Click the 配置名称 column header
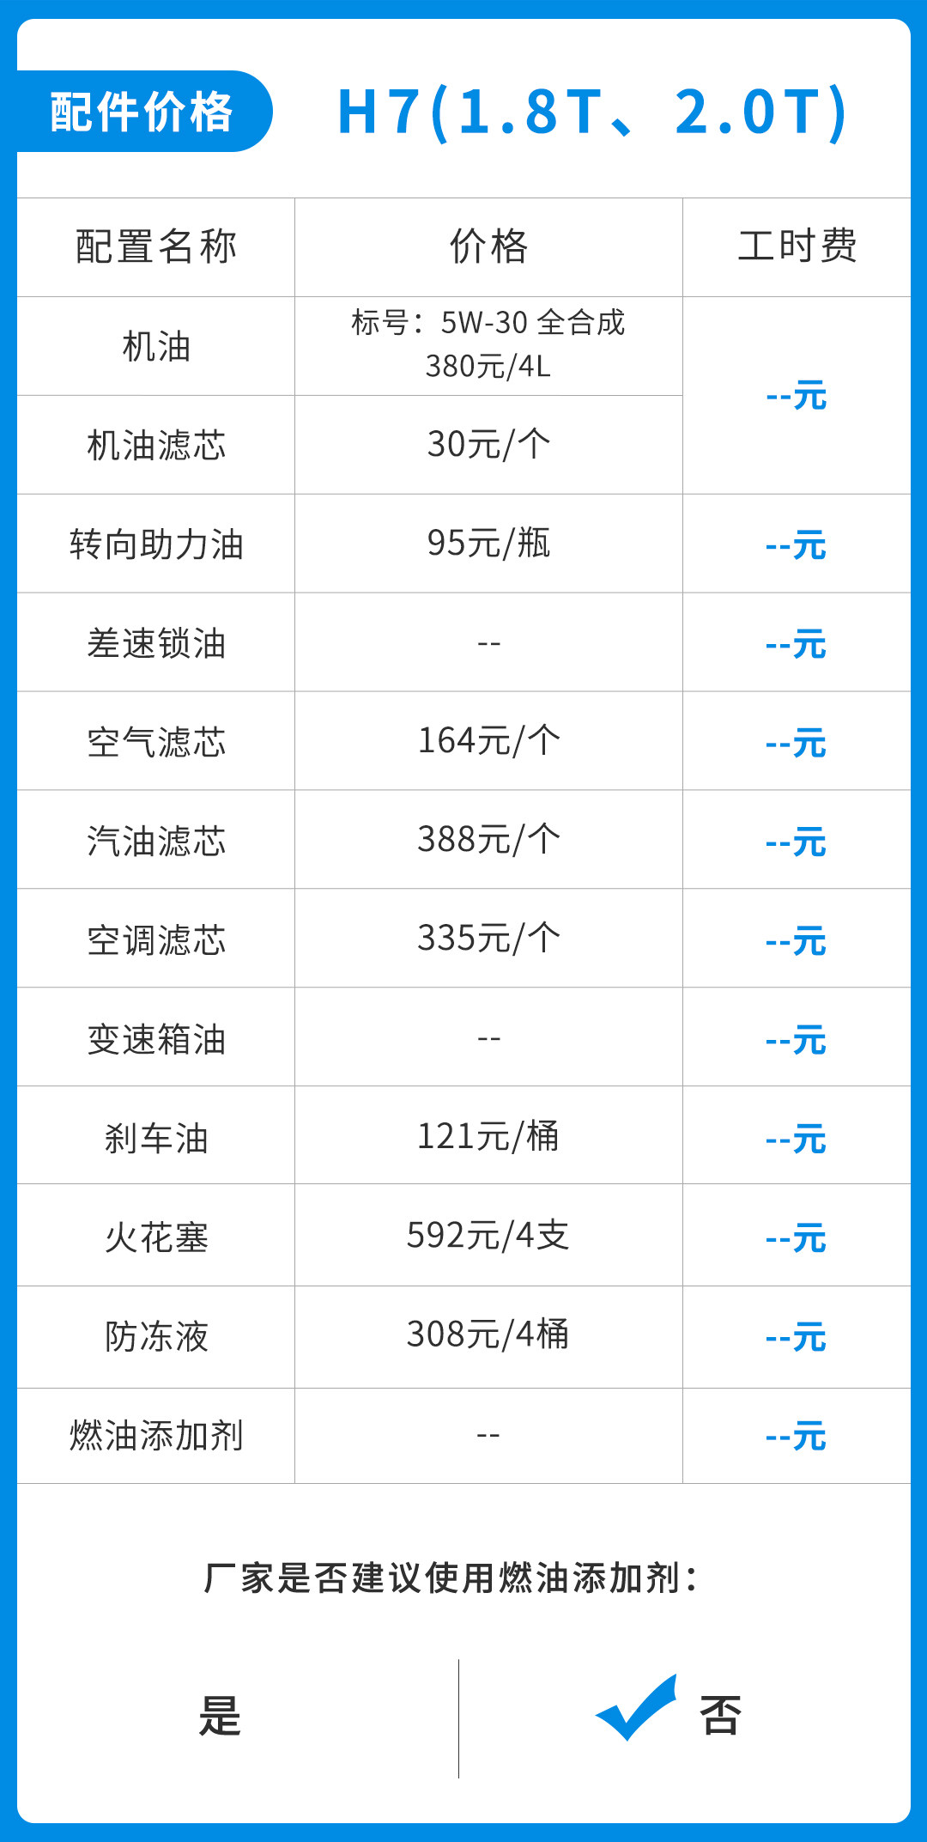This screenshot has width=927, height=1842. [x=156, y=246]
